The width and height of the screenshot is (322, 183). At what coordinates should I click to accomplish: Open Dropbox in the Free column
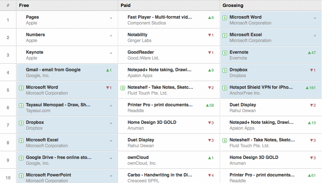pos(35,122)
